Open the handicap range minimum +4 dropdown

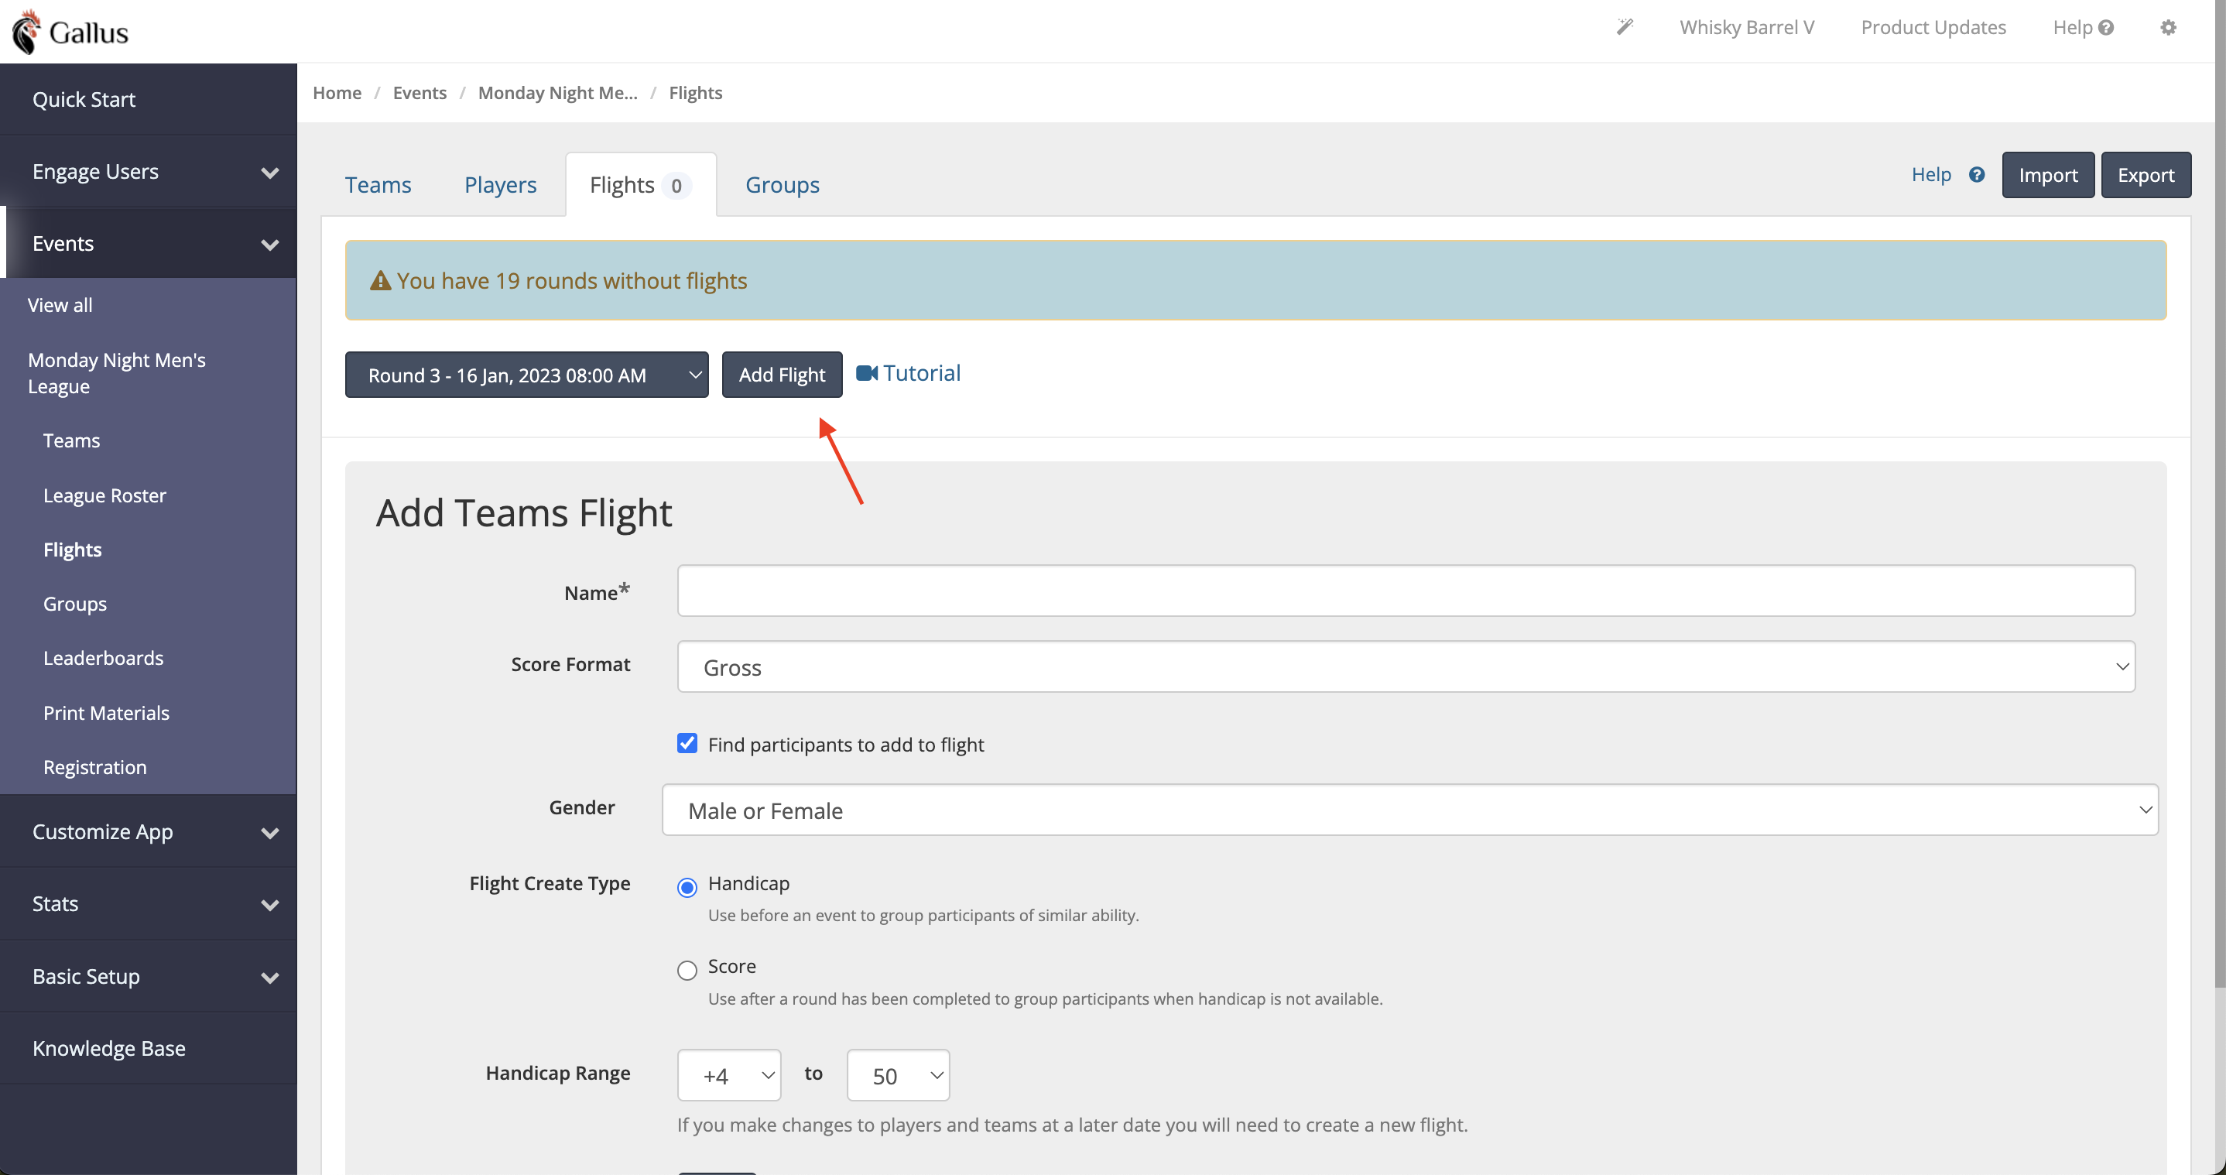[729, 1075]
